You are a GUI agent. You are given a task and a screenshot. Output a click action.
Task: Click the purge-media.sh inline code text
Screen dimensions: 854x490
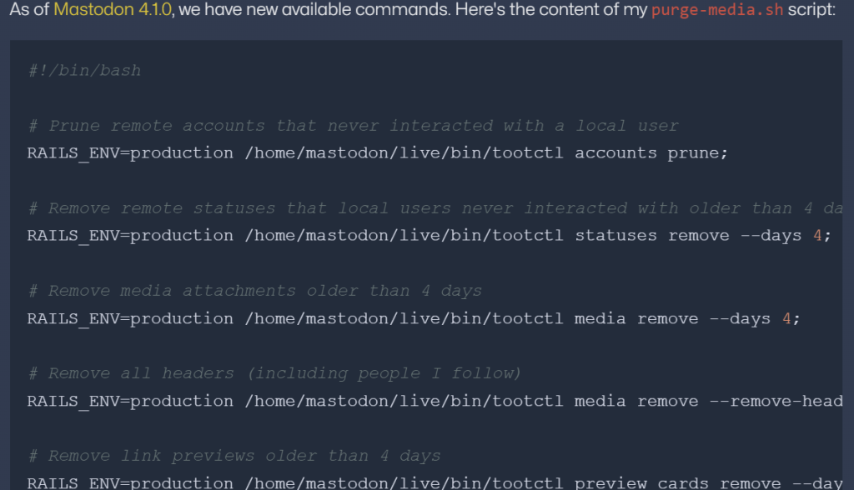717,12
